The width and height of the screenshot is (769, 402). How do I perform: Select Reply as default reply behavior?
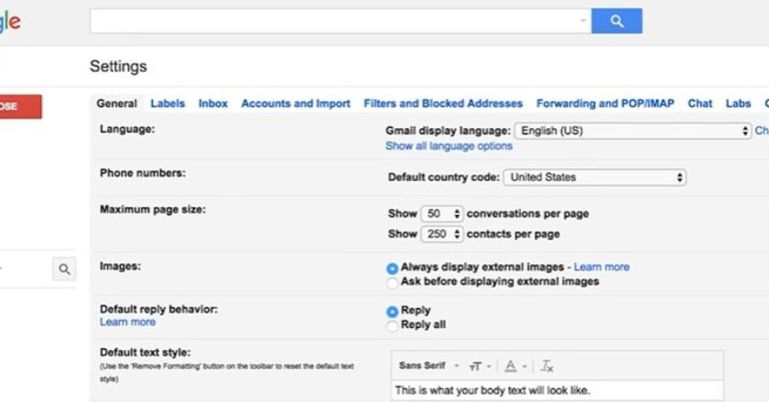[x=392, y=312]
